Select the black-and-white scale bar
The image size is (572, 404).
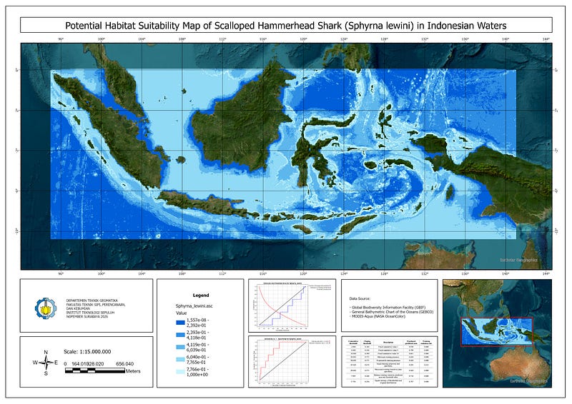[x=95, y=371]
